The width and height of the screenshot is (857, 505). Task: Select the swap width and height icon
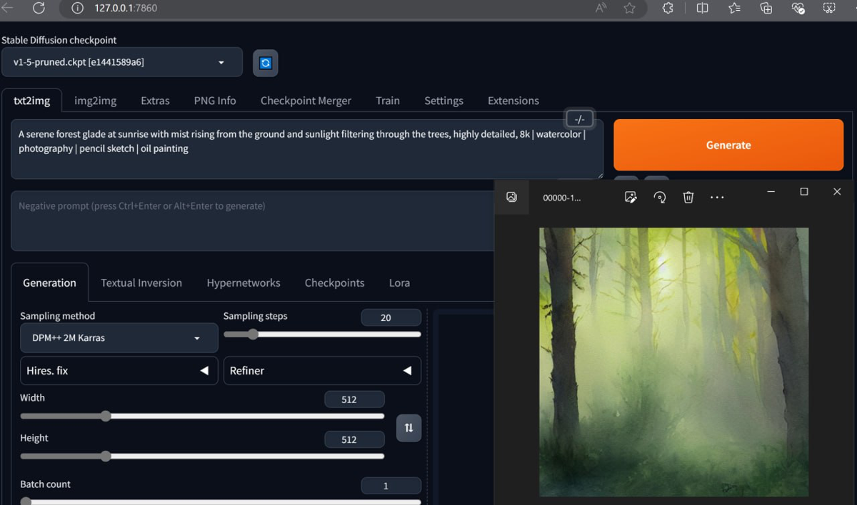tap(409, 428)
